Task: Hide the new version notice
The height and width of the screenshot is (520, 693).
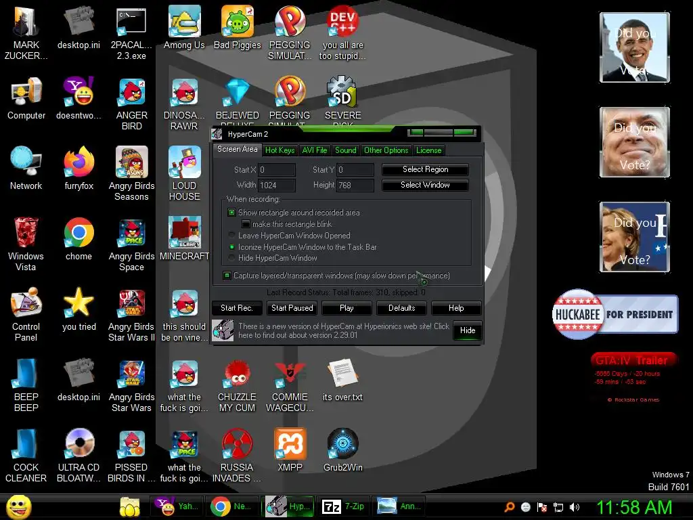Action: [468, 330]
